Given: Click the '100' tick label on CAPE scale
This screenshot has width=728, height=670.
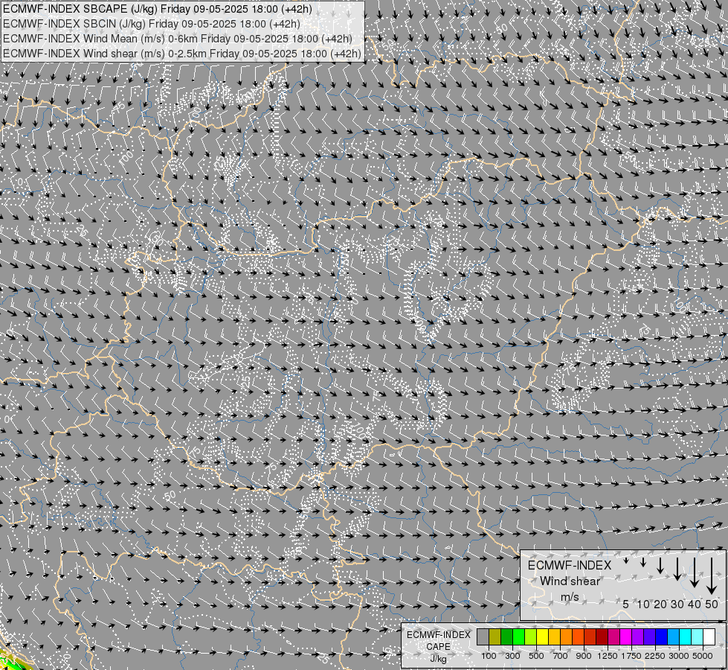Looking at the screenshot, I should tap(489, 656).
